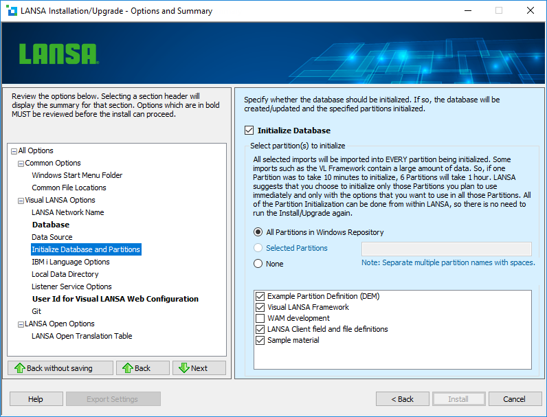The height and width of the screenshot is (417, 547).
Task: Open Help
Action: tap(36, 399)
